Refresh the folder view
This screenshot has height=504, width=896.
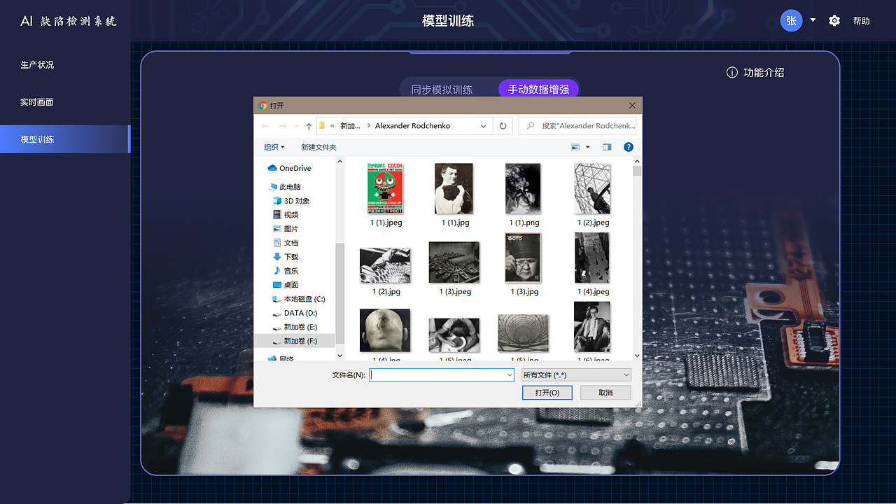[x=503, y=126]
